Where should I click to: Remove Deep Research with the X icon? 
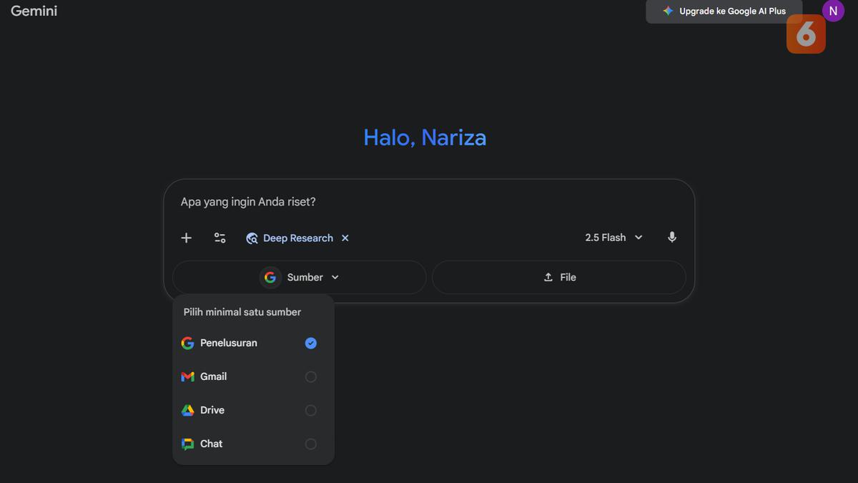click(x=345, y=238)
